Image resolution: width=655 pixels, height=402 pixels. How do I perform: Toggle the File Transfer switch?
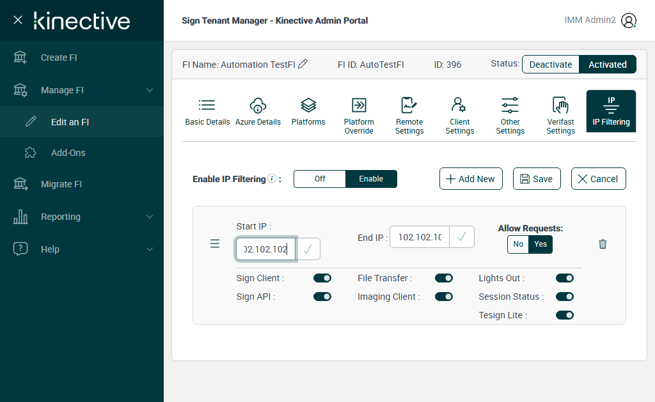tap(444, 278)
